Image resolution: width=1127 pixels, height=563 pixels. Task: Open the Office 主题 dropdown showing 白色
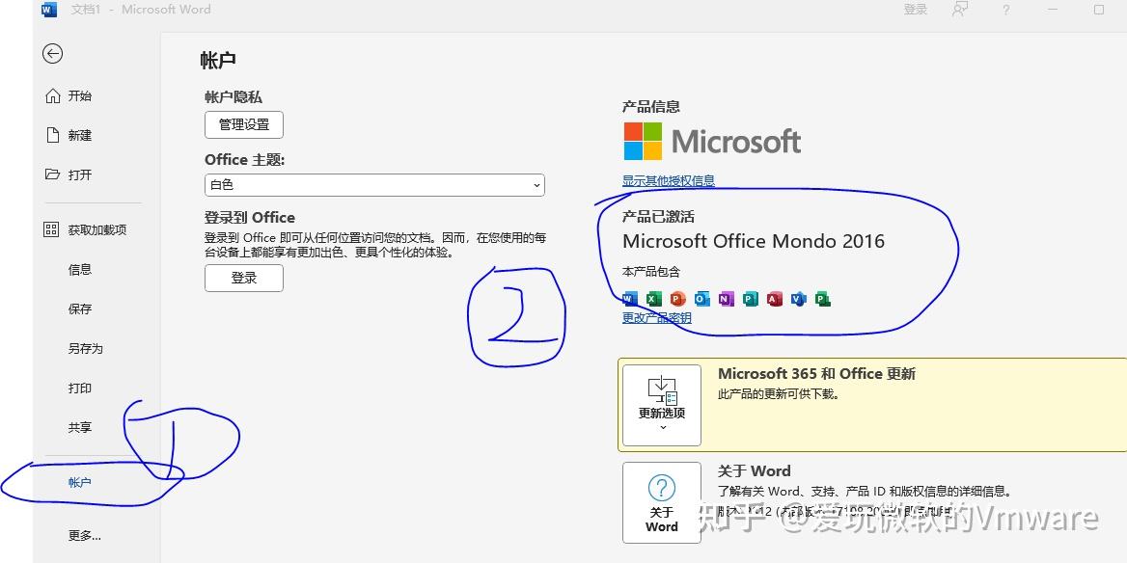[374, 184]
